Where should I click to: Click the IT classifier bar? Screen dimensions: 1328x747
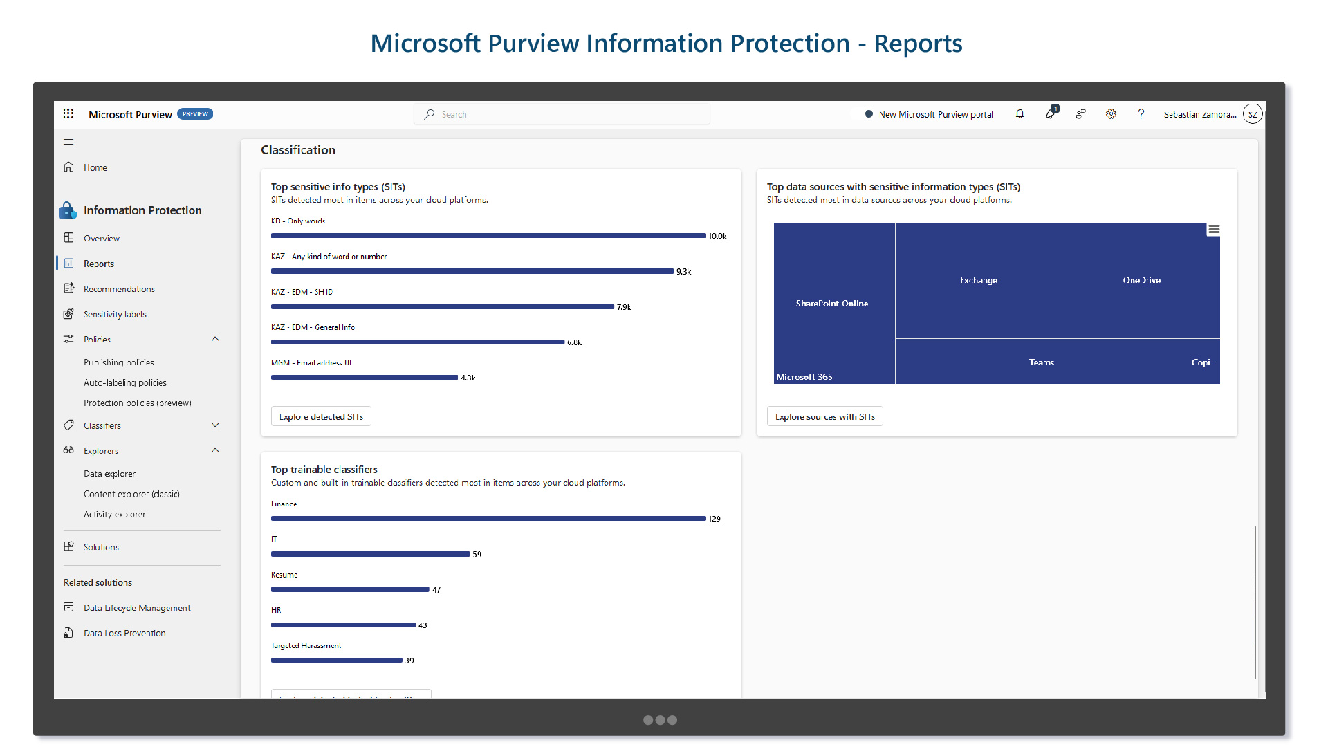coord(371,554)
